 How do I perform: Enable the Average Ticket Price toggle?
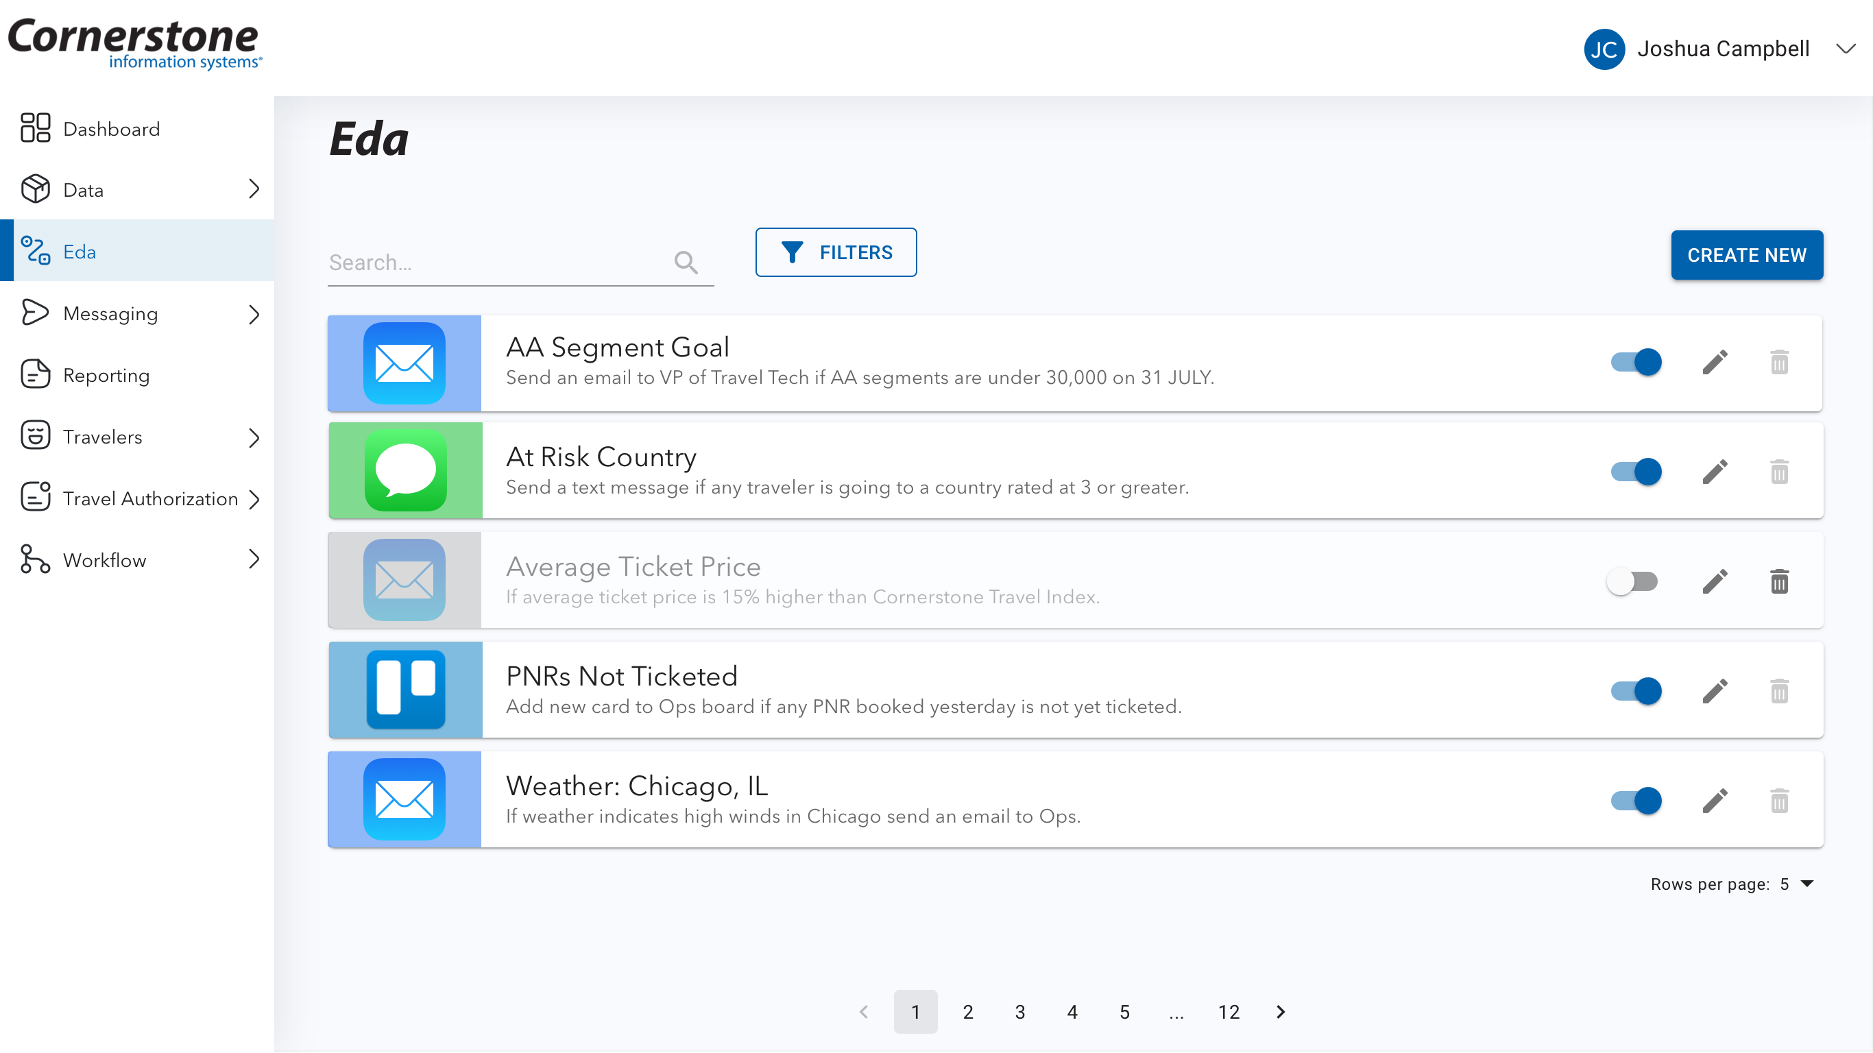(x=1632, y=582)
